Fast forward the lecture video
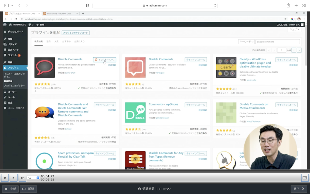Viewport: 310px width, 194px height. 22,178
